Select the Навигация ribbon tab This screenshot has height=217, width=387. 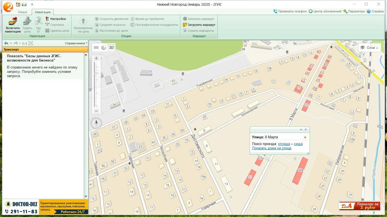[42, 12]
